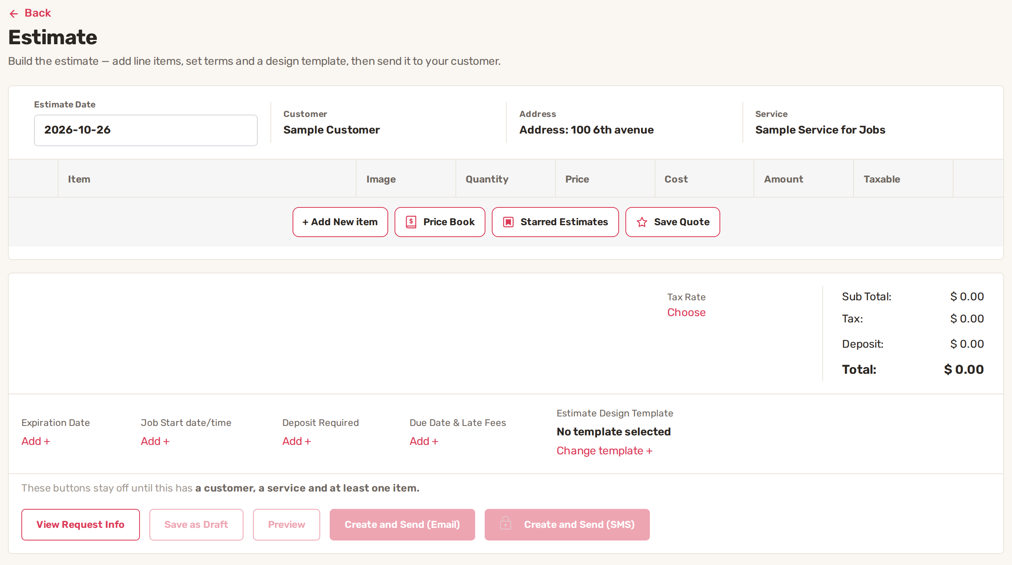Click the Deposit: label in totals
The width and height of the screenshot is (1012, 565).
tap(863, 344)
